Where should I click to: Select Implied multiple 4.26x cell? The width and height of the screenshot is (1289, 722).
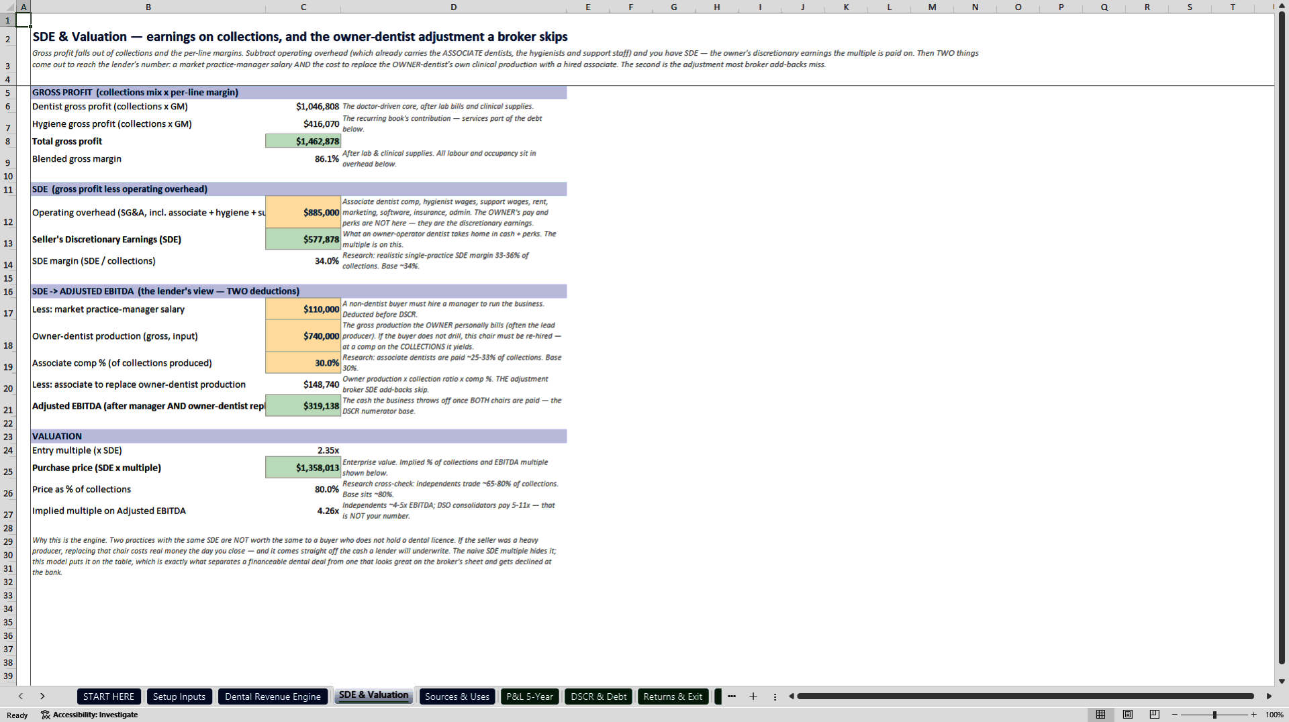click(303, 510)
